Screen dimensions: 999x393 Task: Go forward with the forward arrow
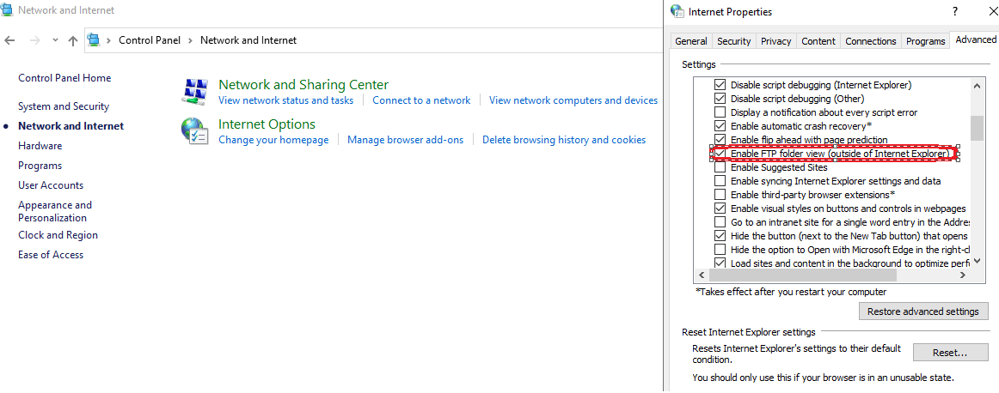click(35, 40)
